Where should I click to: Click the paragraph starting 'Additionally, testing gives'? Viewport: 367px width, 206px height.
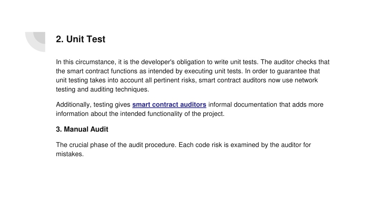[x=190, y=109]
